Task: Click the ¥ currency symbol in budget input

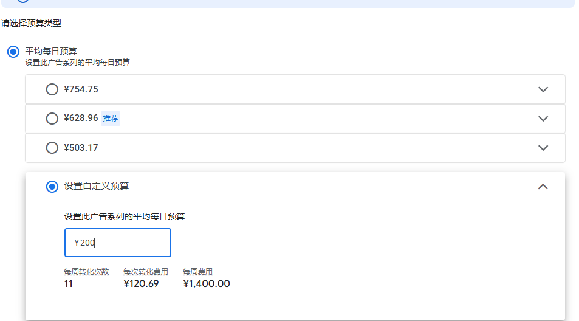Action: click(77, 243)
